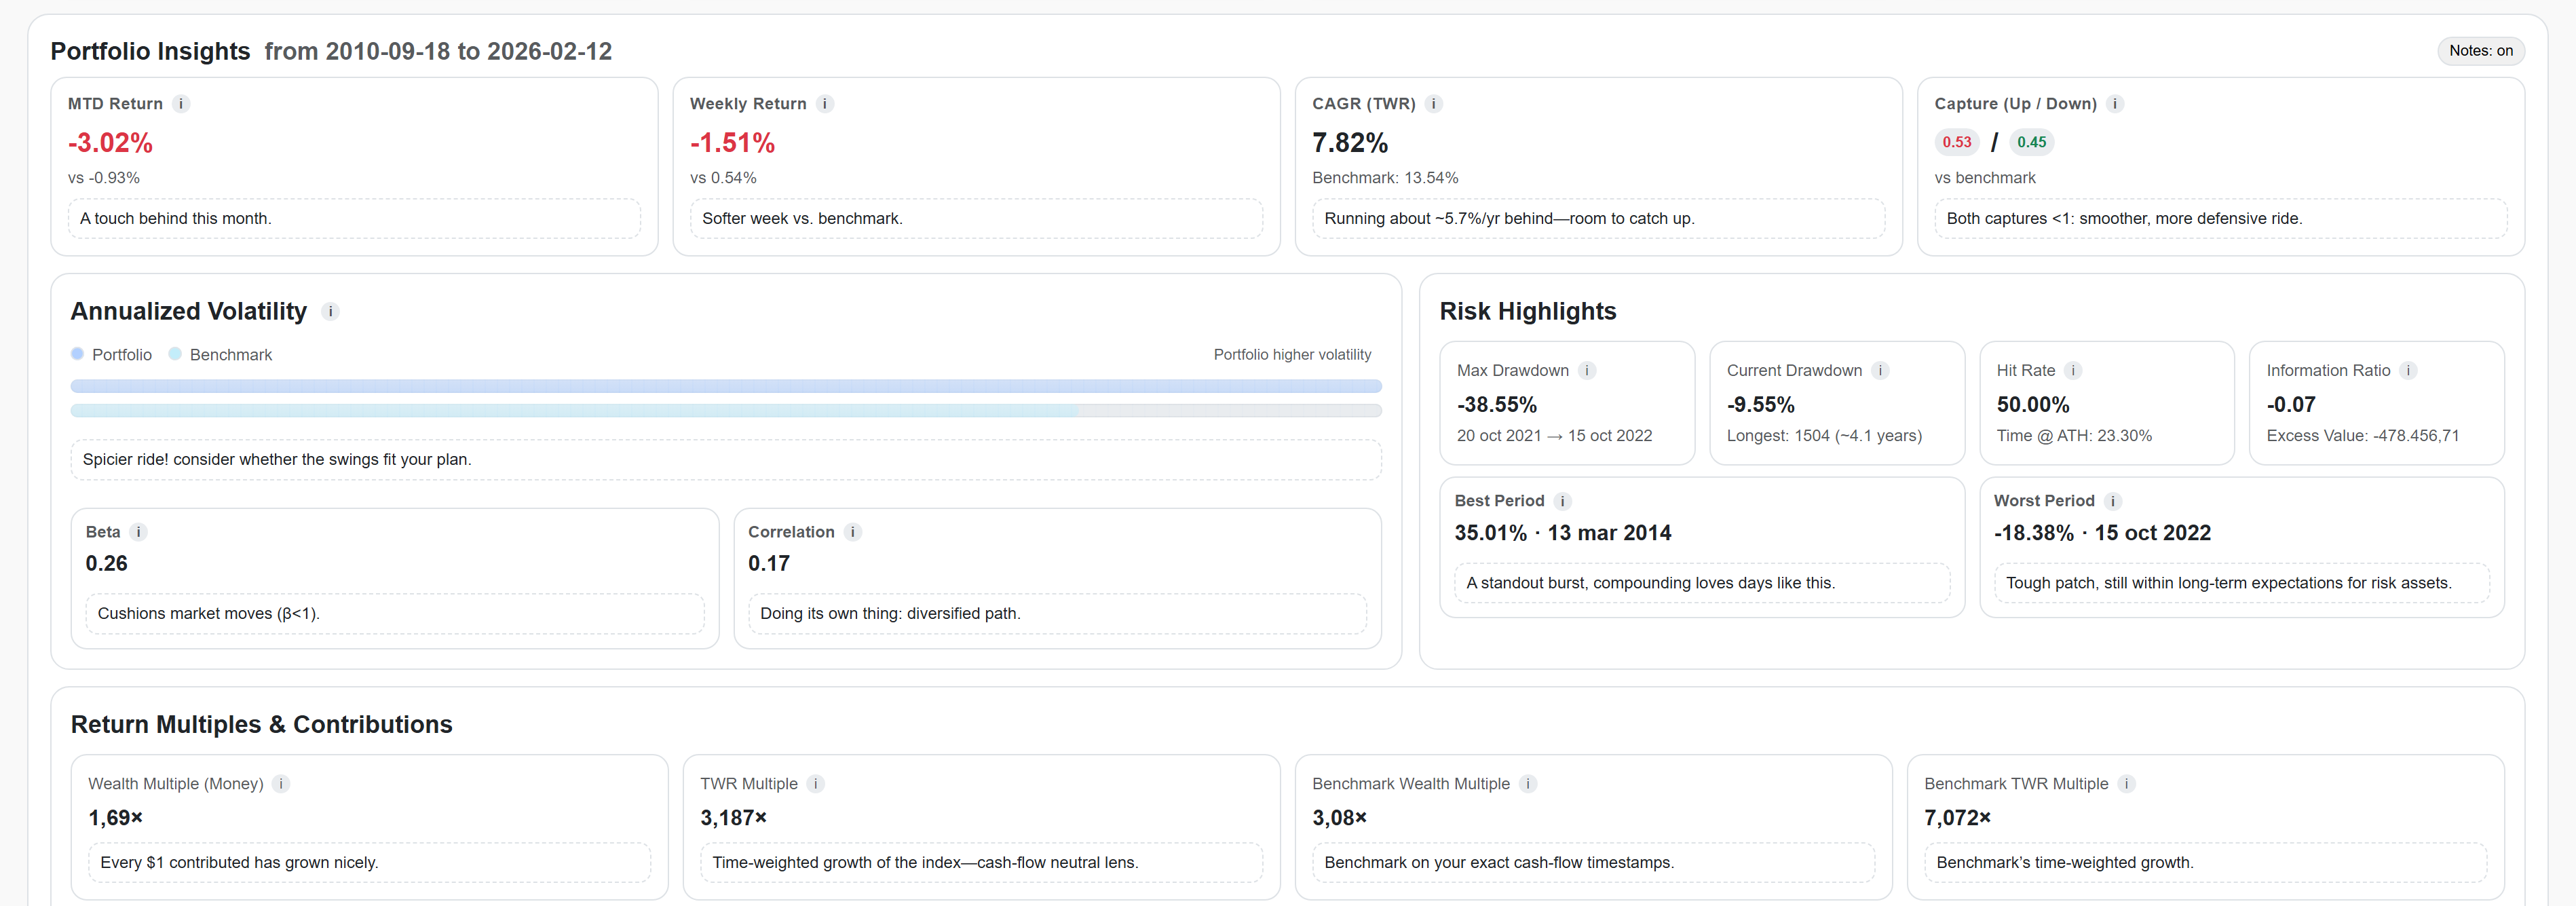2576x906 pixels.
Task: Click the portfolio volatility bar
Action: 725,386
